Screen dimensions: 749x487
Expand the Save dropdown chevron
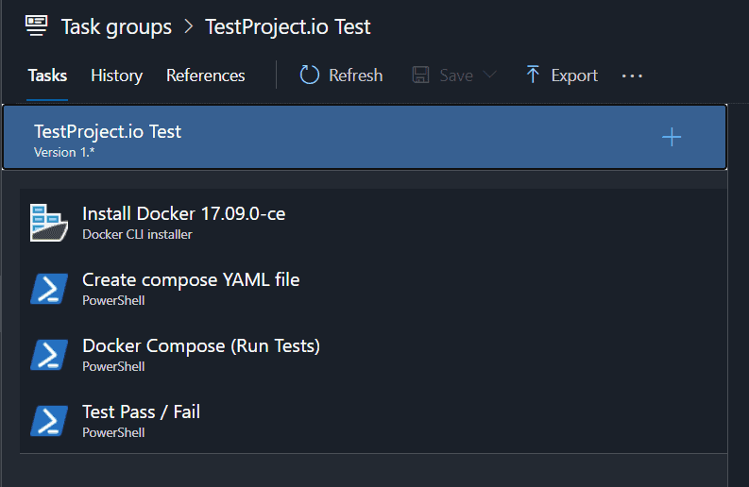(489, 75)
